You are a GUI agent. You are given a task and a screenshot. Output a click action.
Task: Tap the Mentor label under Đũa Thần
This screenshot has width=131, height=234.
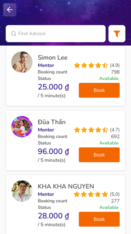(x=46, y=130)
